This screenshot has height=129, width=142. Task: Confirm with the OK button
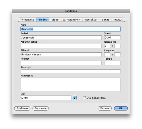click(121, 108)
